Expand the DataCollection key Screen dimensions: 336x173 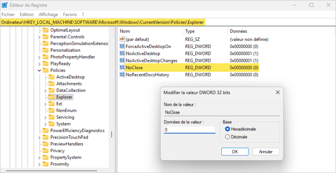(x=45, y=91)
